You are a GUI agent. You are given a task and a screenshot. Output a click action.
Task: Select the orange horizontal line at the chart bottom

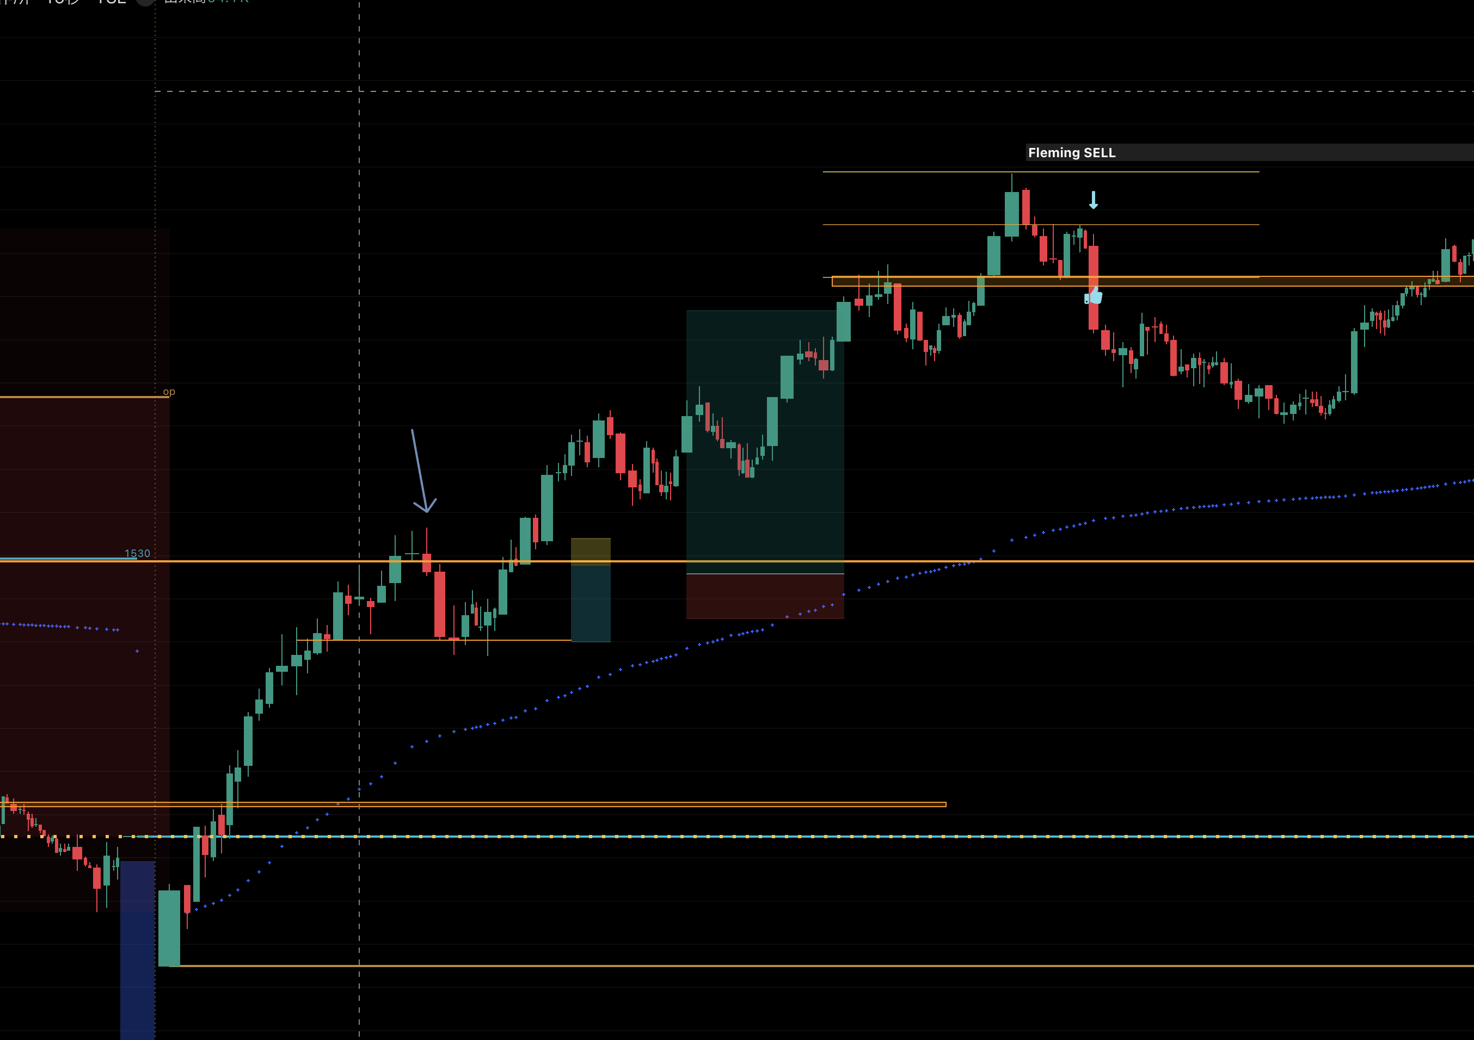pos(822,965)
